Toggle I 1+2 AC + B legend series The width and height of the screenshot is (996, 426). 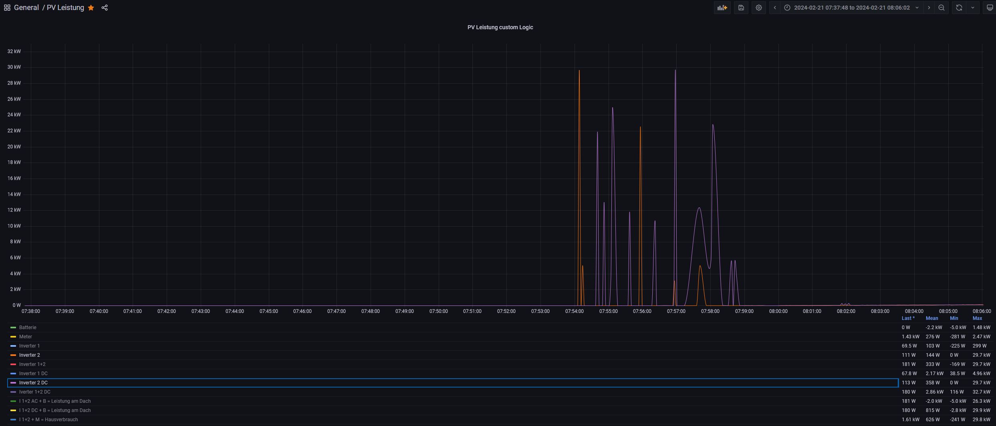(55, 401)
